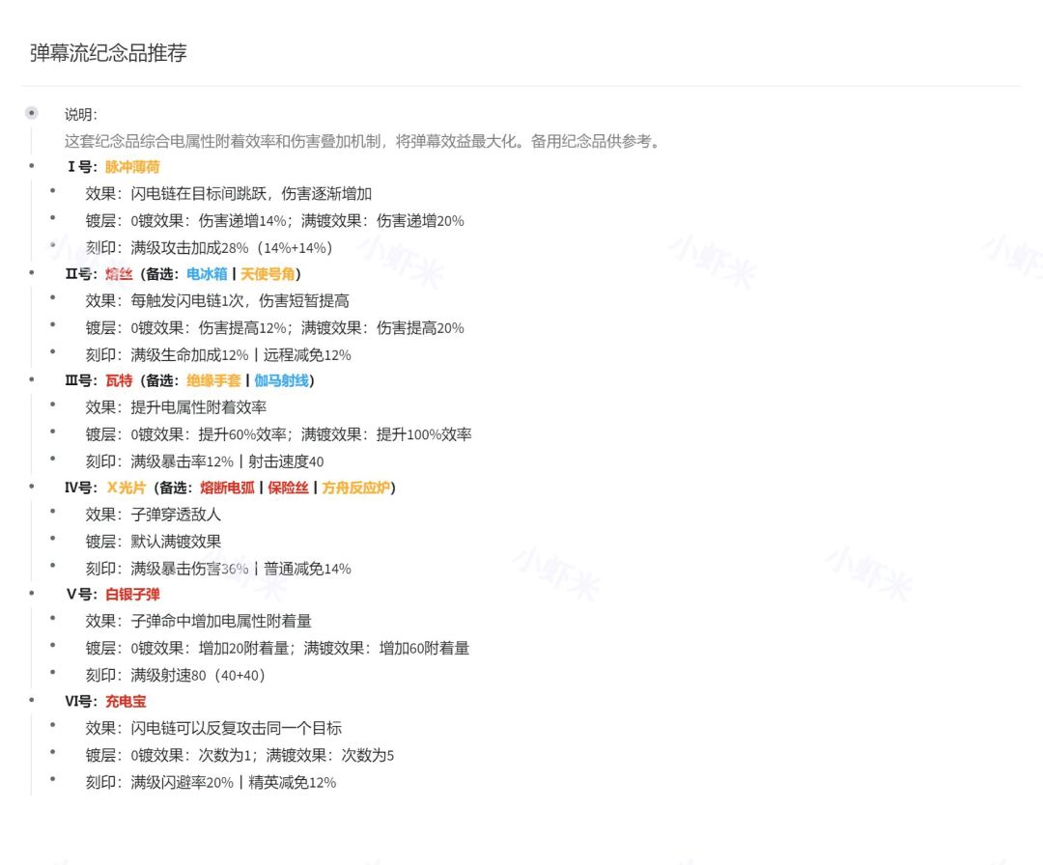Screen dimensions: 1043x865
Task: Click the 说明: label
Action: [x=80, y=114]
